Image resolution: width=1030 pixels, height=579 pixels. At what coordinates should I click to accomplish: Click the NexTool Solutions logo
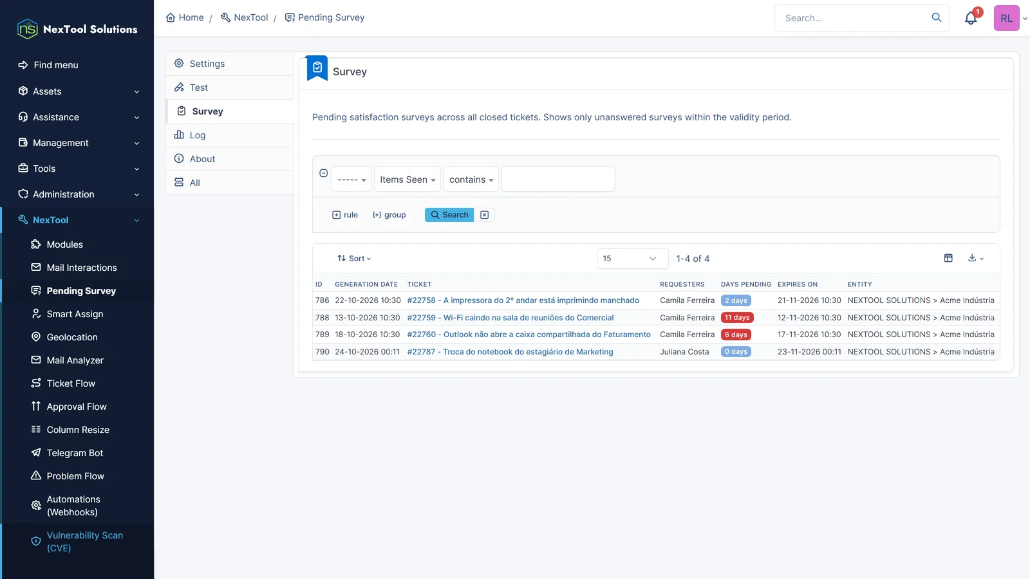[77, 29]
